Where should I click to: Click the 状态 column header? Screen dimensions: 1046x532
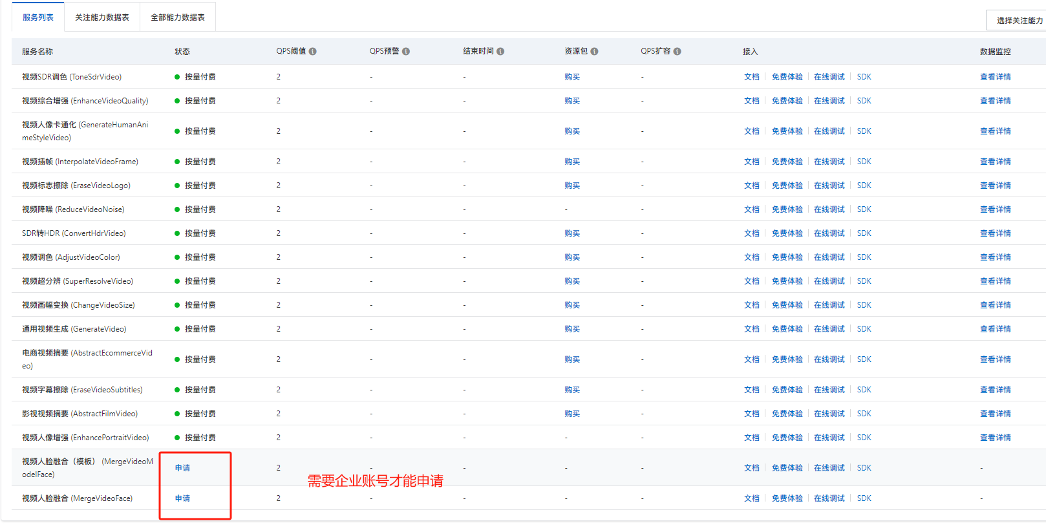[x=182, y=52]
